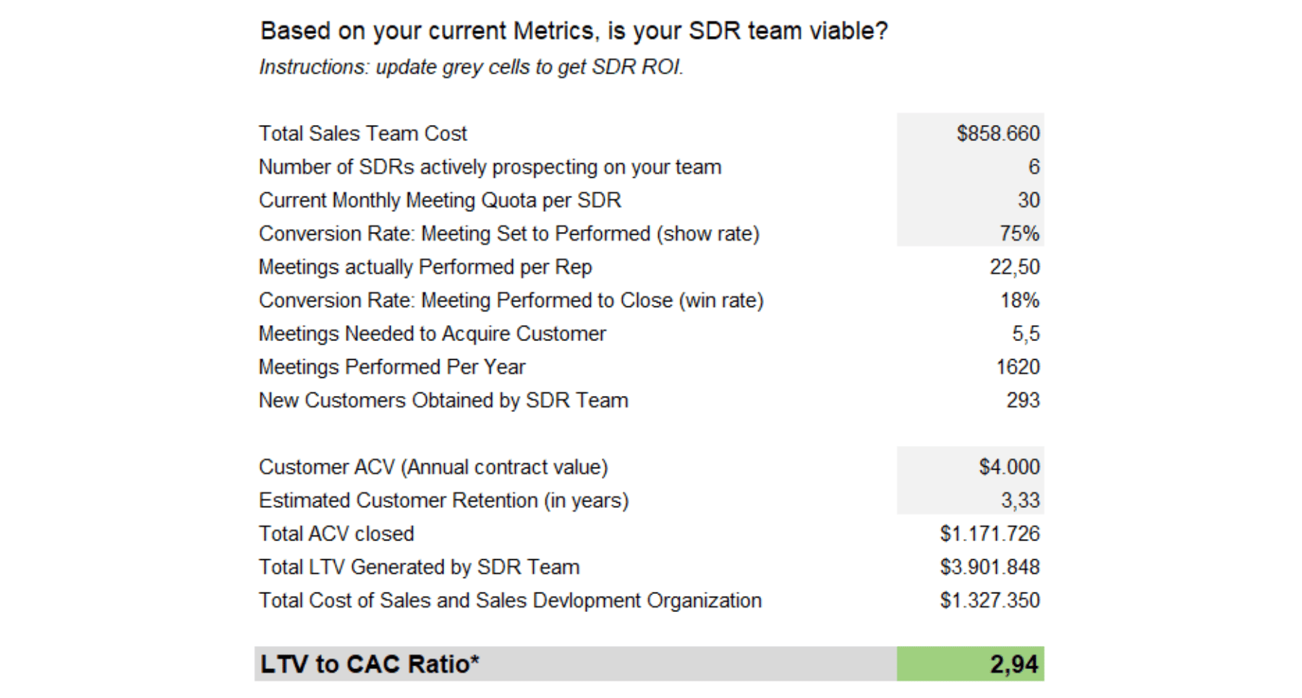This screenshot has width=1302, height=698.
Task: Click the 'Total Sales Team Cost' label
Action: pos(362,134)
